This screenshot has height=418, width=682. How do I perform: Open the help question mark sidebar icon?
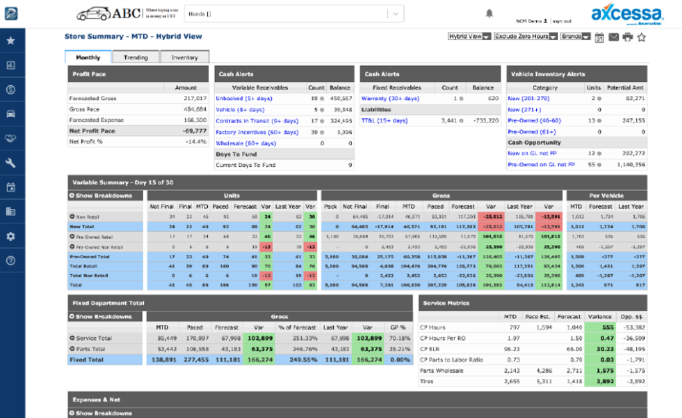[x=11, y=261]
